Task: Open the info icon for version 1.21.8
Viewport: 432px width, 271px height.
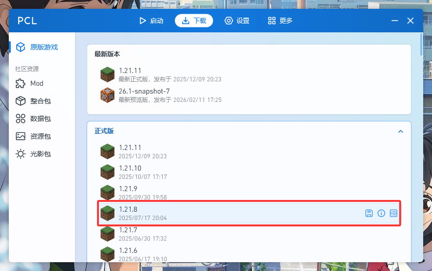Action: click(x=381, y=213)
